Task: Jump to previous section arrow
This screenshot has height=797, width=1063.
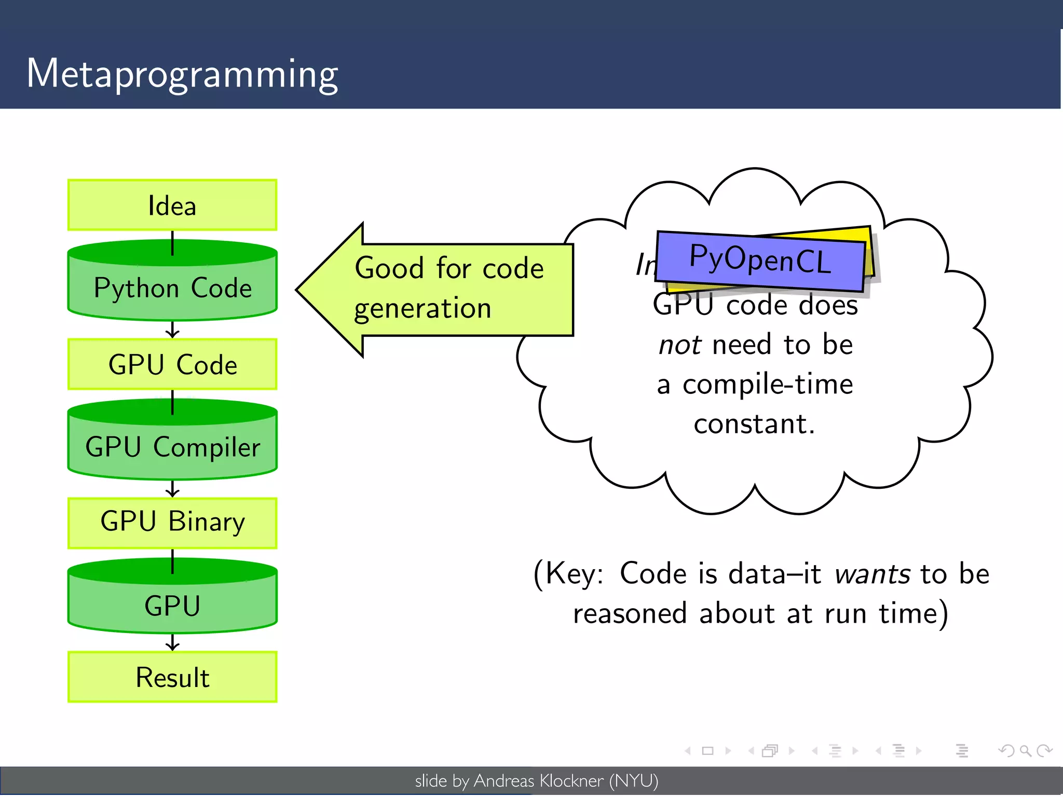Action: pos(878,751)
